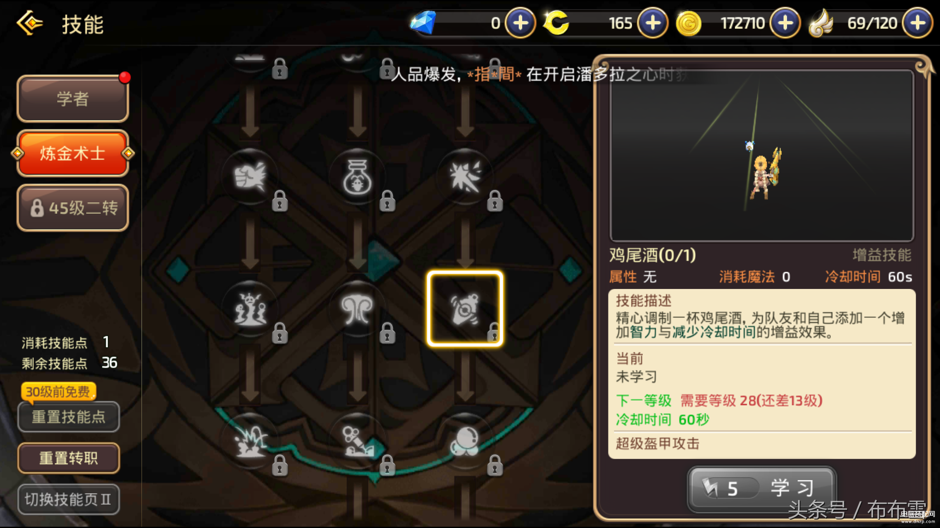Viewport: 940px width, 528px height.
Task: Tap the back arrow beside 技能
Action: (x=29, y=23)
